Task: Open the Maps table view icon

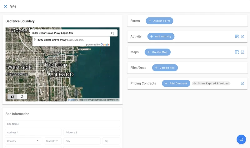Action: click(x=237, y=52)
